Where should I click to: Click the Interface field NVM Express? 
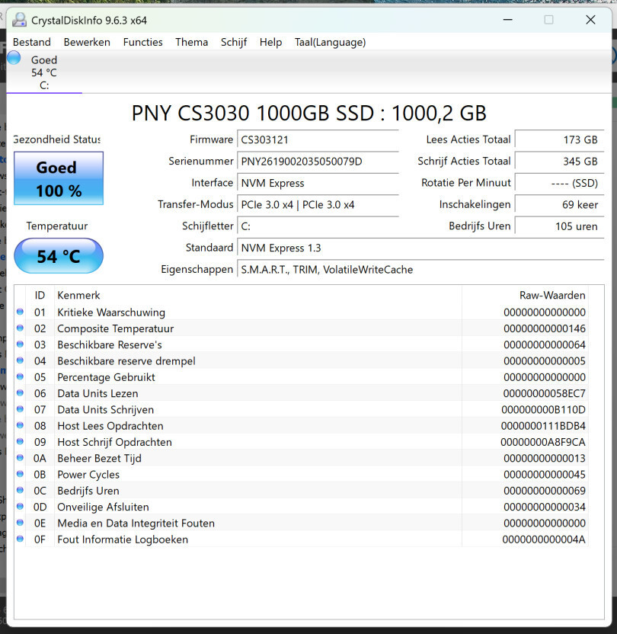click(318, 183)
